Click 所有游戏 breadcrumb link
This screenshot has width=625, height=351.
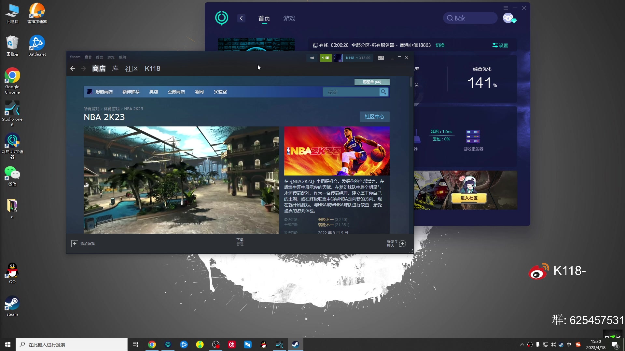(91, 109)
